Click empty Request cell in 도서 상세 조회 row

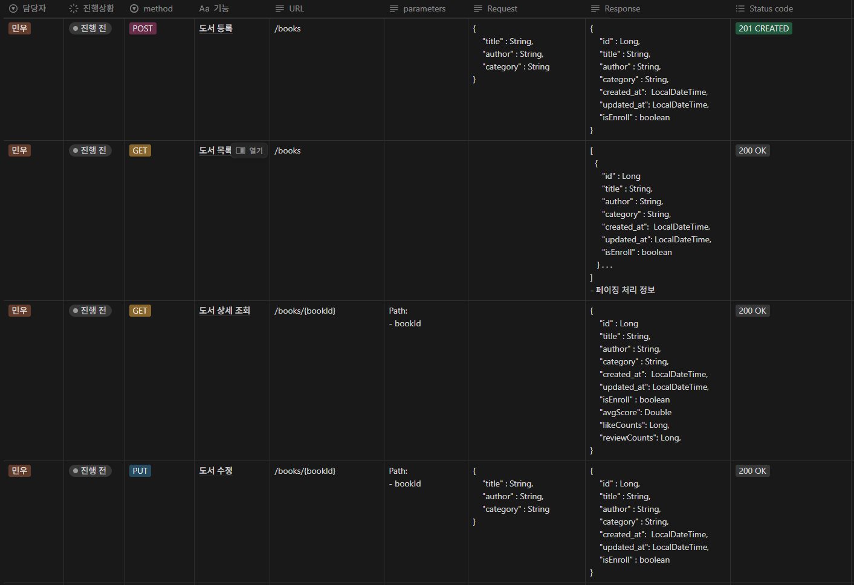(526, 381)
